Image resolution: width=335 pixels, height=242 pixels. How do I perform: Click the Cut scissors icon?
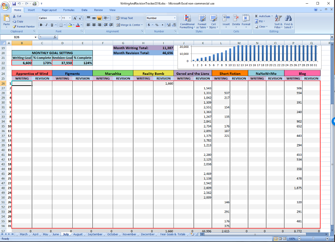pos(14,16)
